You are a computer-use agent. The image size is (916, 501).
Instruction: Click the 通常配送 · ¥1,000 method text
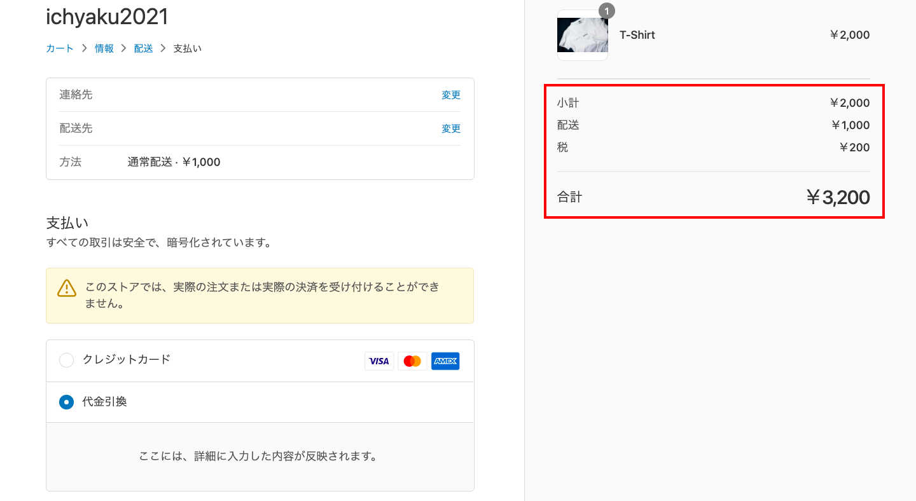tap(174, 162)
